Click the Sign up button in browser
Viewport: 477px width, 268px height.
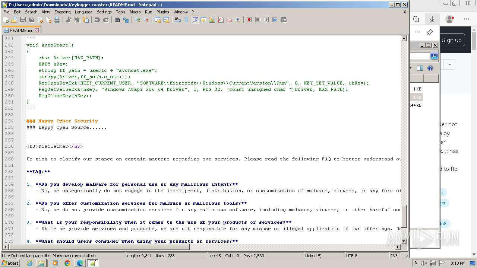[x=451, y=40]
